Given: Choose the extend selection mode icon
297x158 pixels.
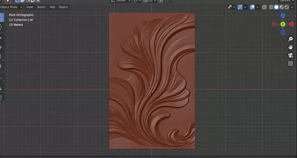Looking at the screenshot, I should click(x=22, y=1).
